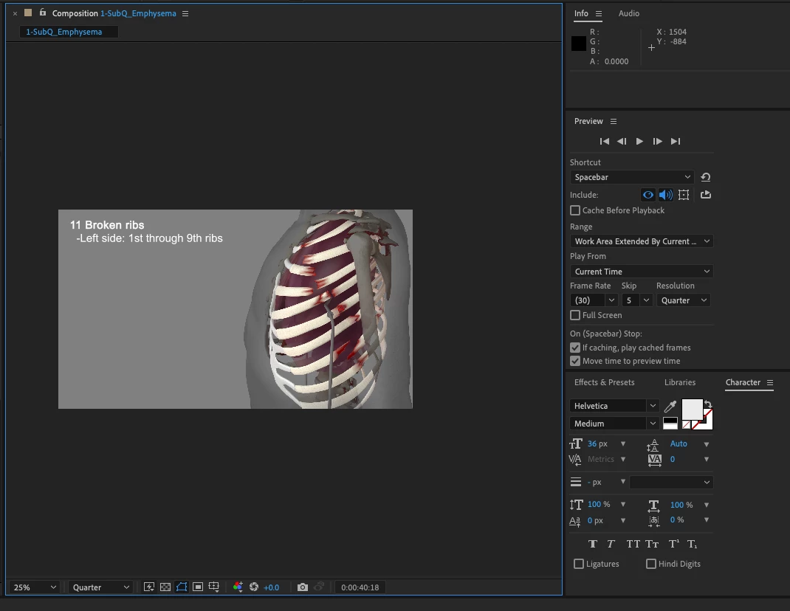Image resolution: width=790 pixels, height=611 pixels.
Task: Click the 0:00:40:18 timecode display
Action: (x=360, y=587)
